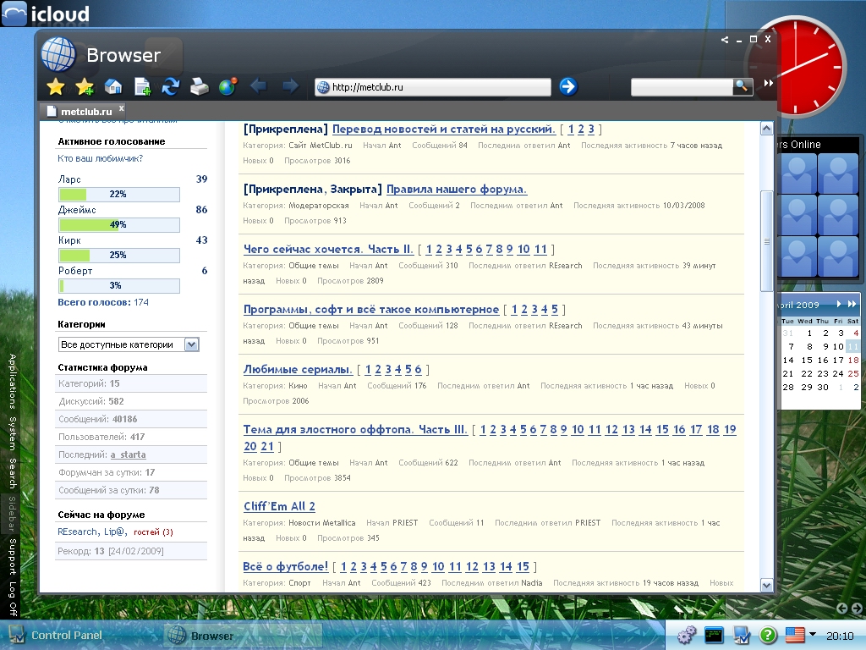This screenshot has width=866, height=650.
Task: Click the printer icon in the toolbar
Action: pyautogui.click(x=200, y=86)
